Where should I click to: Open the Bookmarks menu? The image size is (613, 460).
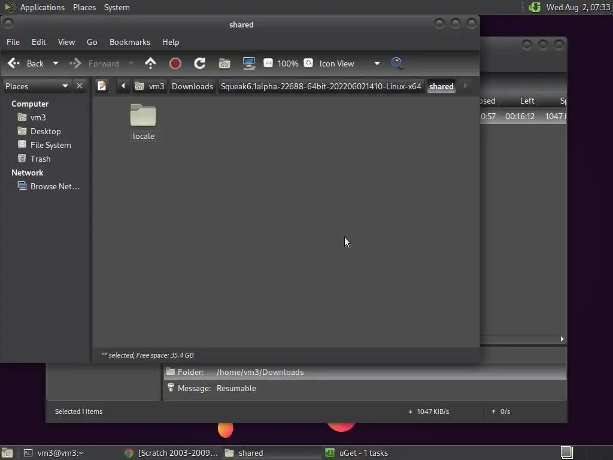(130, 42)
